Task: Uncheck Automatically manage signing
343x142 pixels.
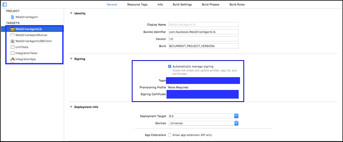Action: tap(170, 66)
